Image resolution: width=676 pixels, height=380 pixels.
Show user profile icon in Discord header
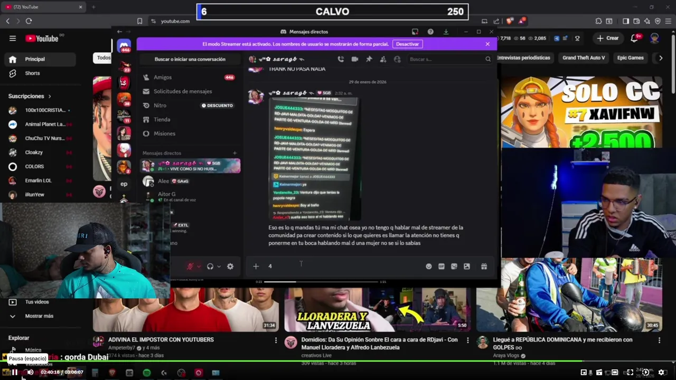coord(397,59)
